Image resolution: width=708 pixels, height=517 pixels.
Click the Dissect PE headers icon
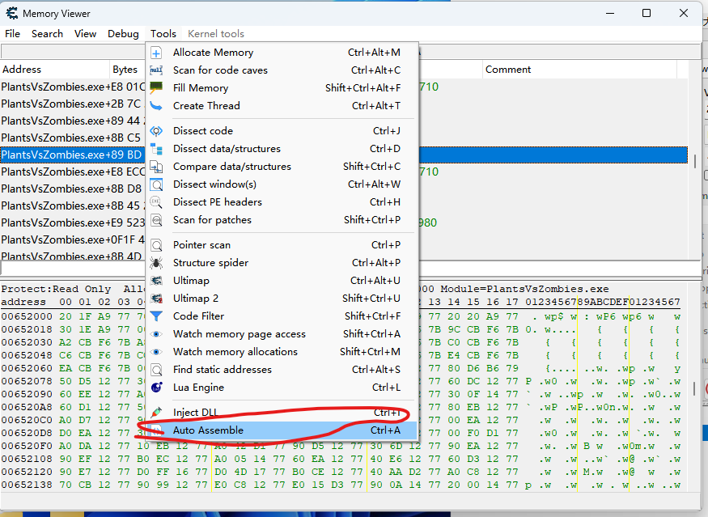point(157,202)
